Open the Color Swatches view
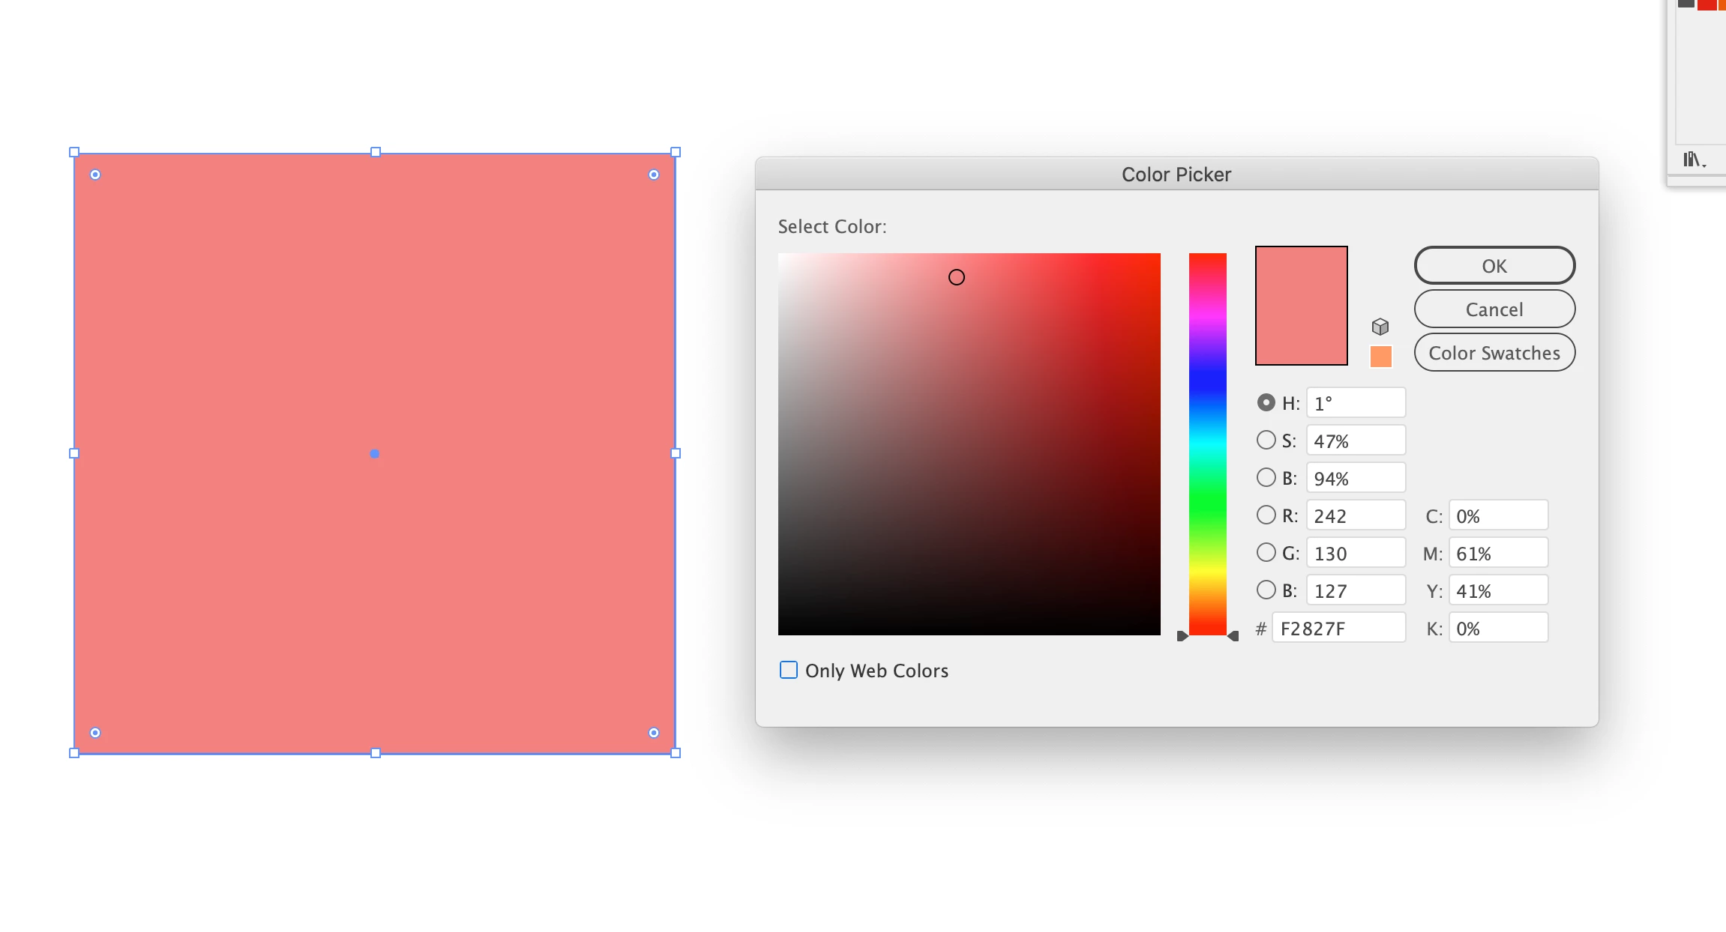The height and width of the screenshot is (932, 1726). (1494, 353)
